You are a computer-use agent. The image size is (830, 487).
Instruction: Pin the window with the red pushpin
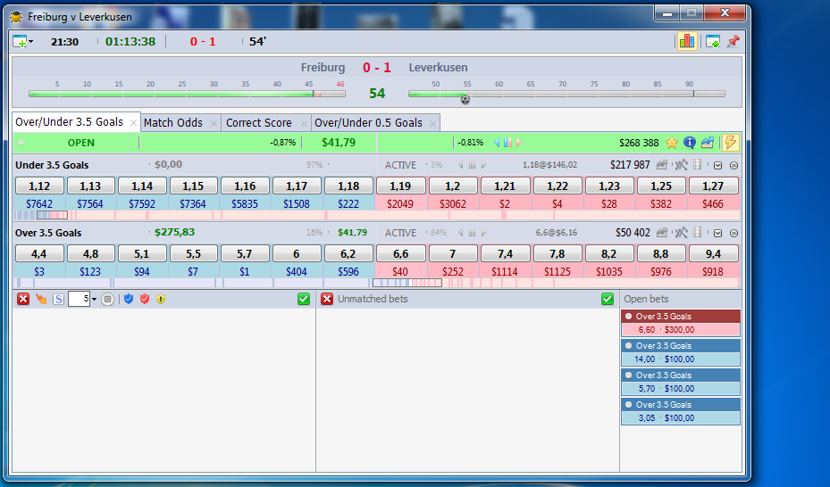click(734, 41)
